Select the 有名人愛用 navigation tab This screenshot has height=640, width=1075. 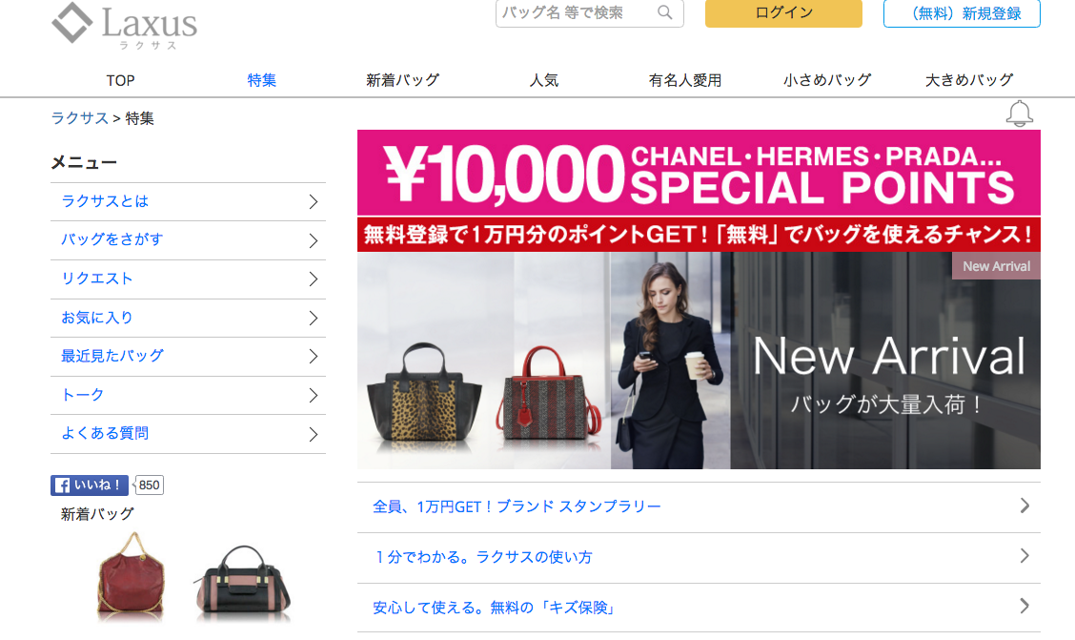(x=685, y=80)
